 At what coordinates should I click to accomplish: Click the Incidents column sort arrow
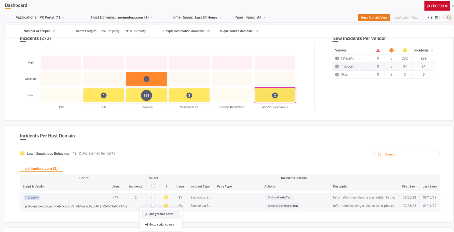[432, 50]
